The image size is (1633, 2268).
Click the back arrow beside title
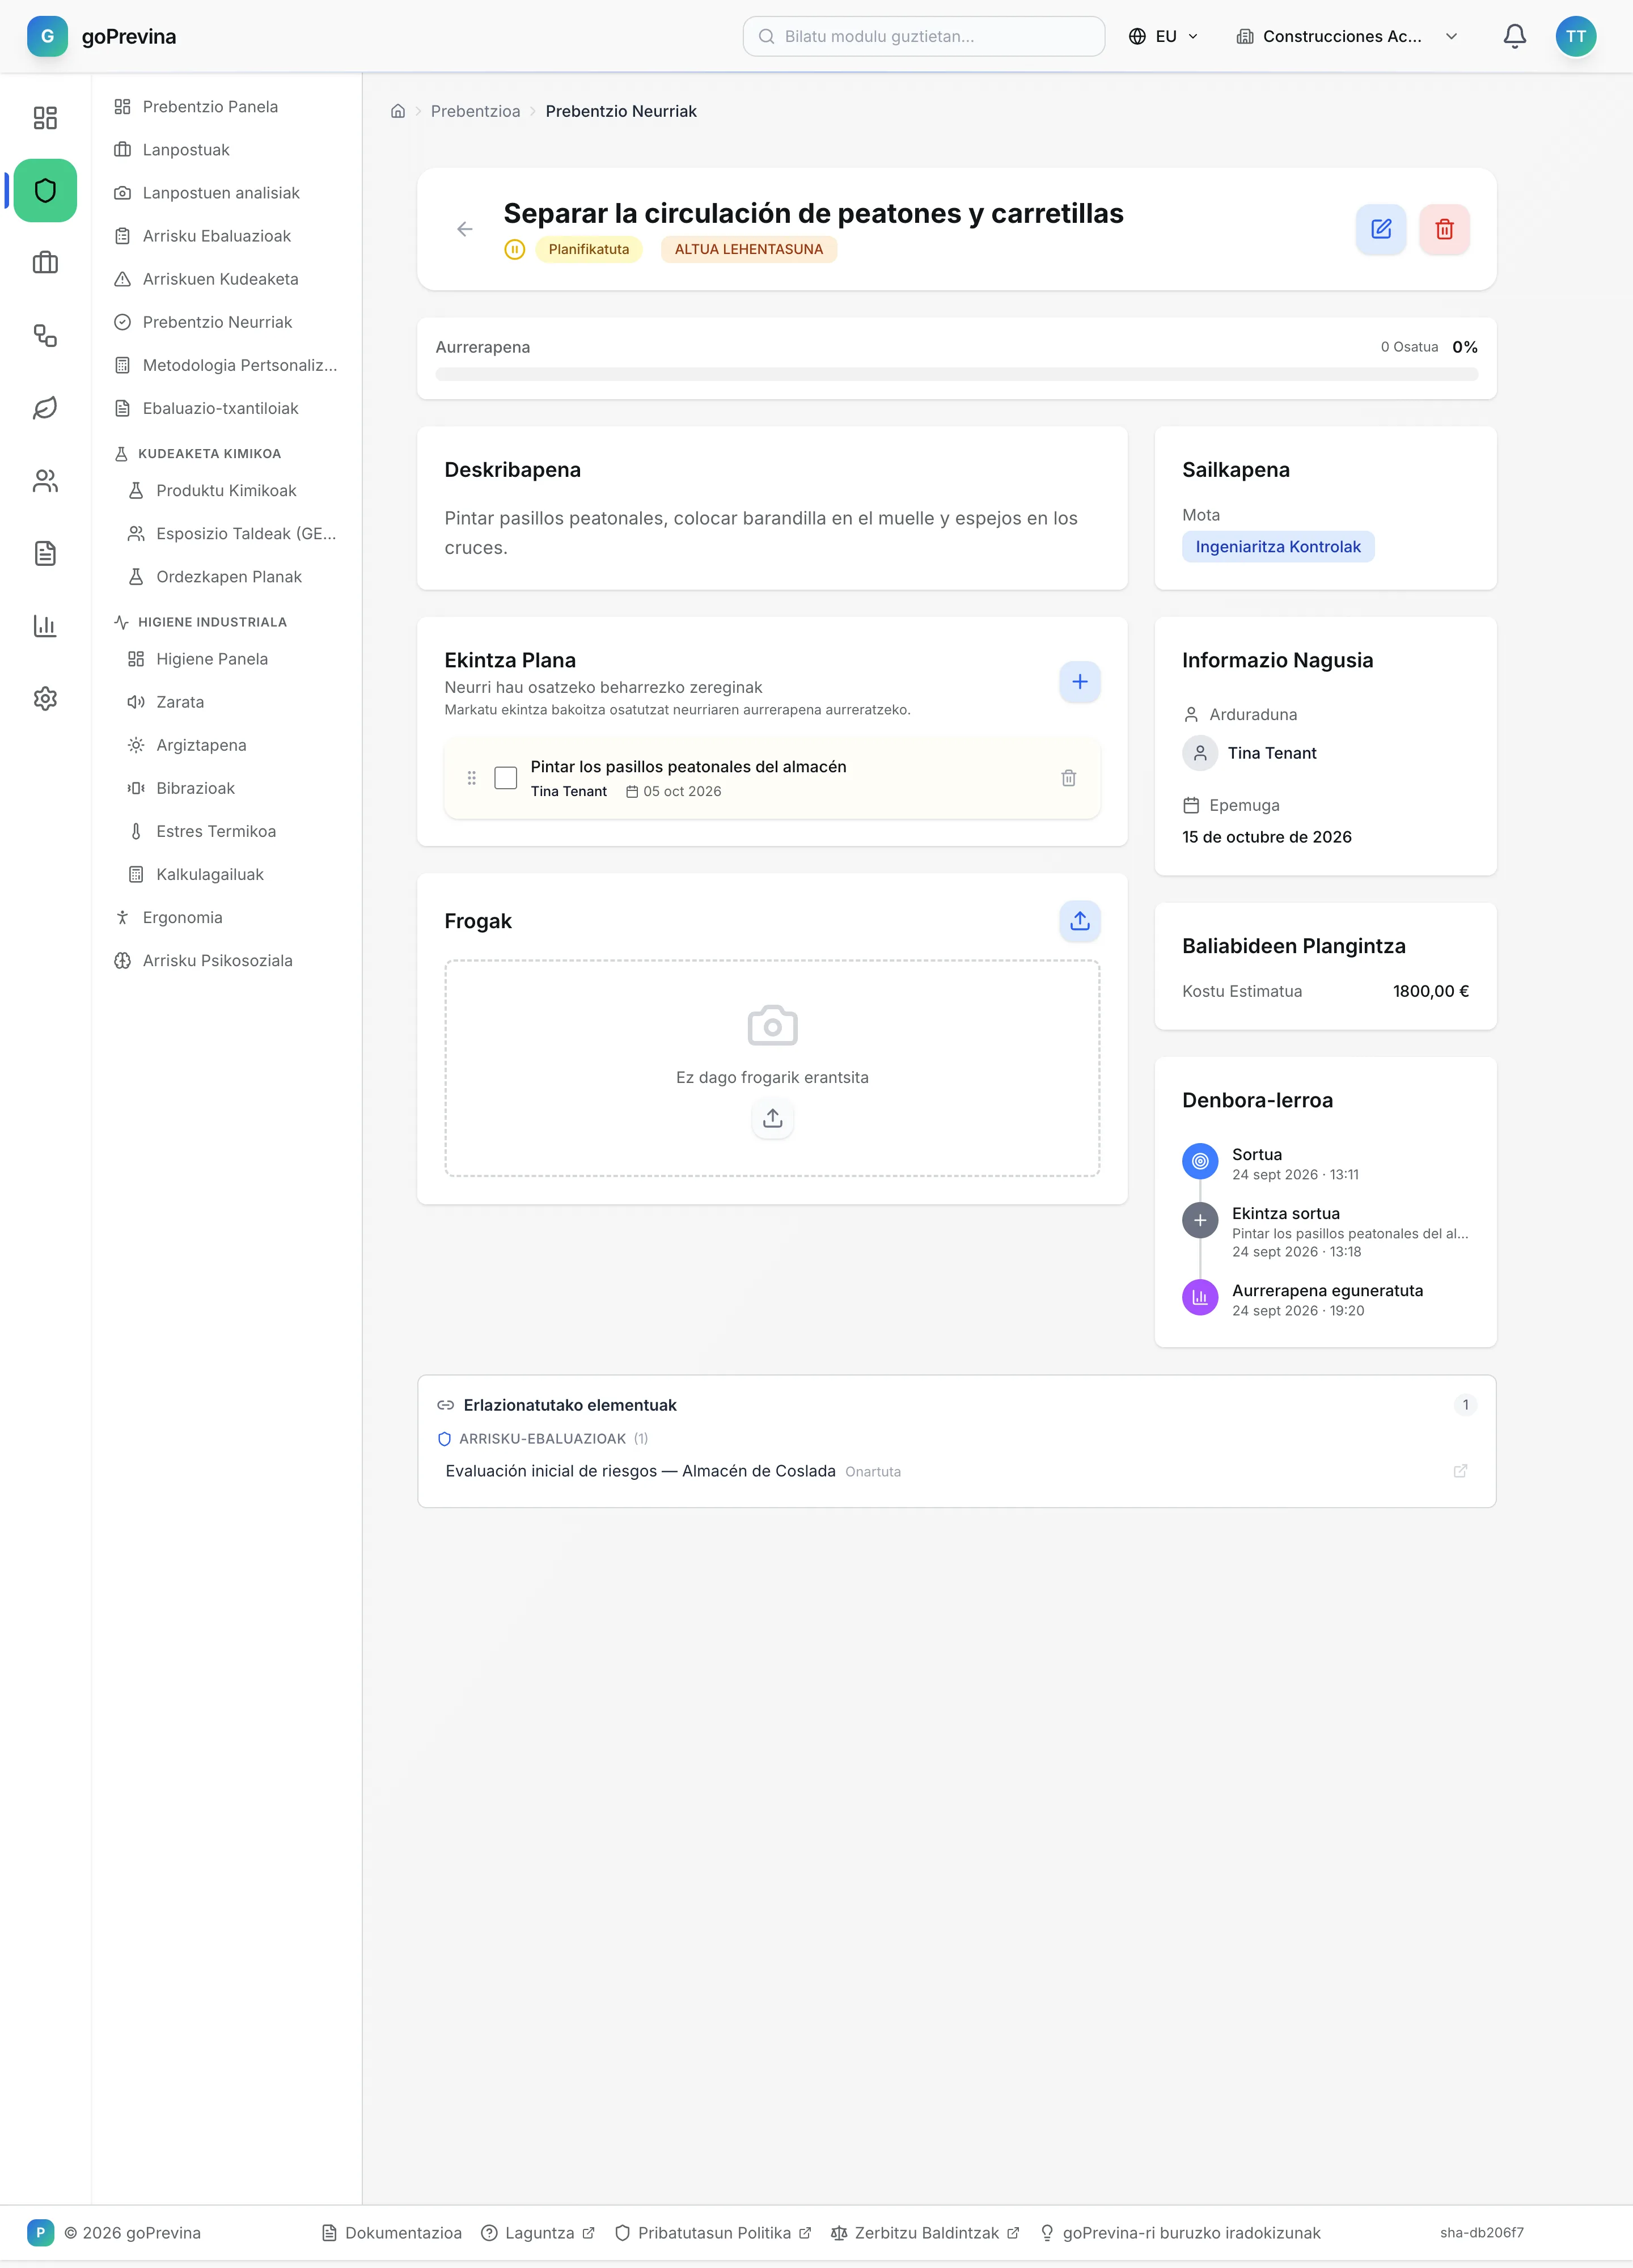point(464,229)
